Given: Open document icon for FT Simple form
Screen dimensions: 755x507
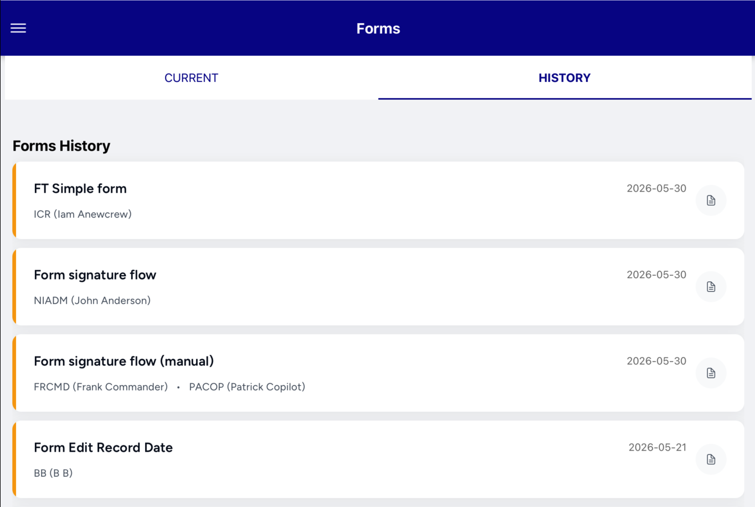Looking at the screenshot, I should coord(711,200).
